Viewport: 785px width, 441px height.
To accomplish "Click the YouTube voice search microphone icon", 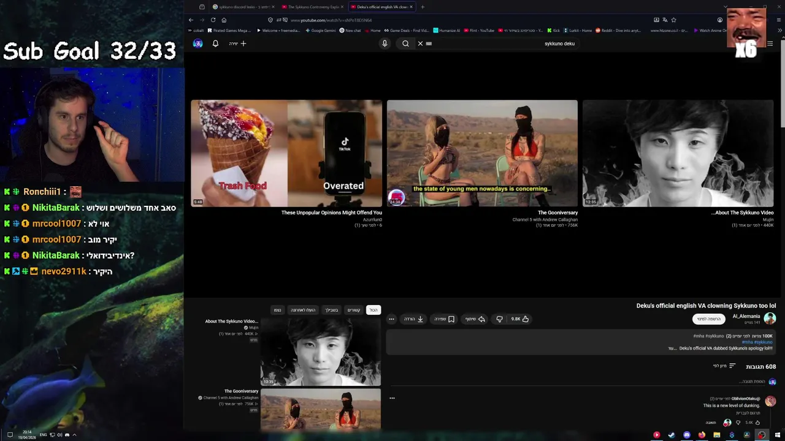I will 385,43.
